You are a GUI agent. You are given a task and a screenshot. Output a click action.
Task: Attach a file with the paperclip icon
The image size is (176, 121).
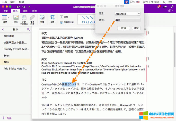[x=32, y=18]
